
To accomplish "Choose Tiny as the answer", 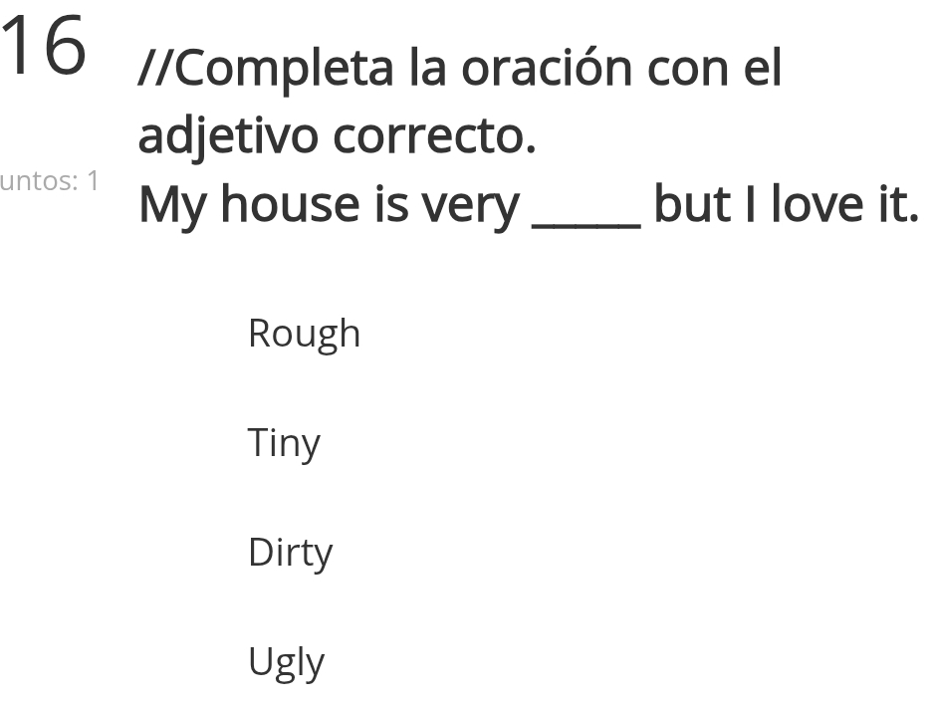I will pyautogui.click(x=284, y=443).
